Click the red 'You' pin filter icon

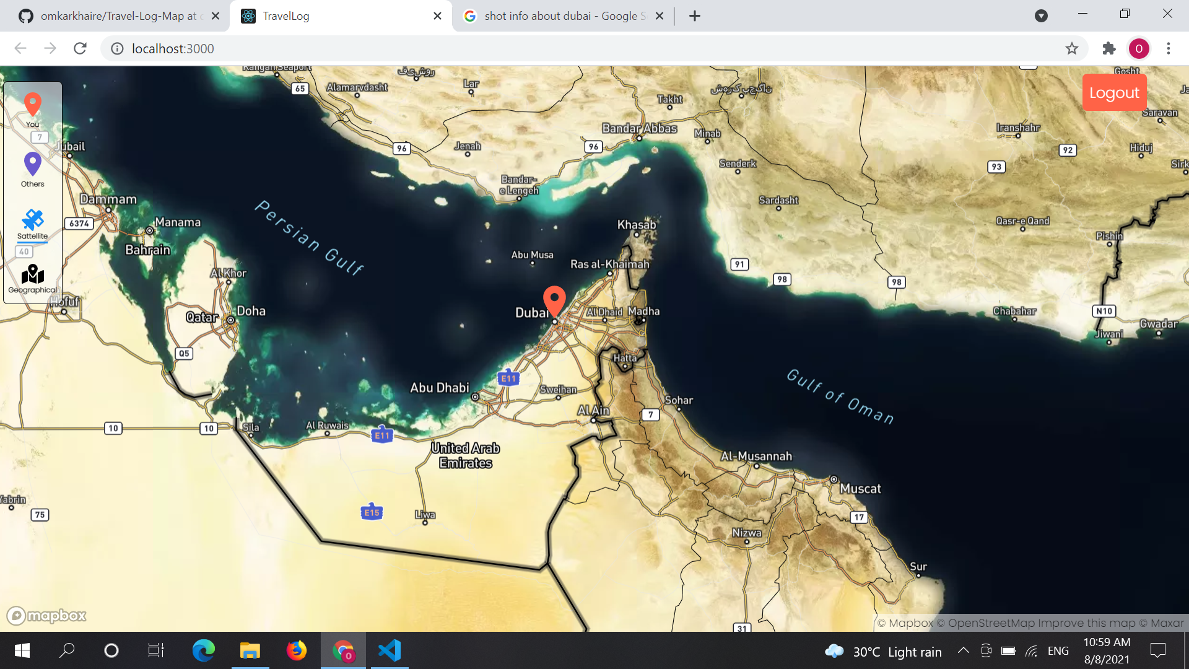[33, 104]
